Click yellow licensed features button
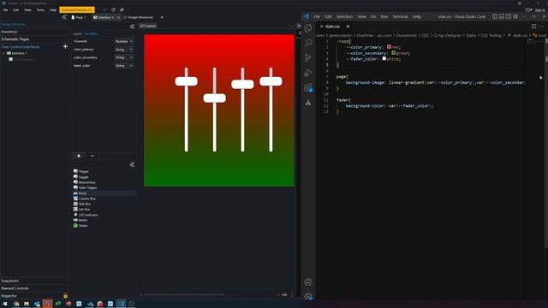548x308 pixels. tap(77, 9)
